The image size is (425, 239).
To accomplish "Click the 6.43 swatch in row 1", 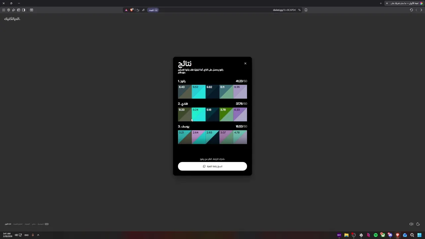I will tap(185, 92).
